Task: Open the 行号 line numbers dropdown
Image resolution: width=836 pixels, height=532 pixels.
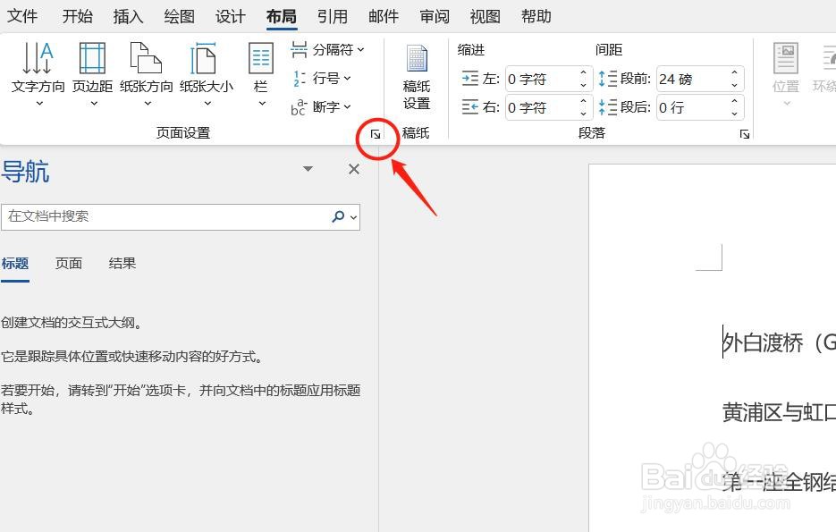Action: (x=321, y=79)
